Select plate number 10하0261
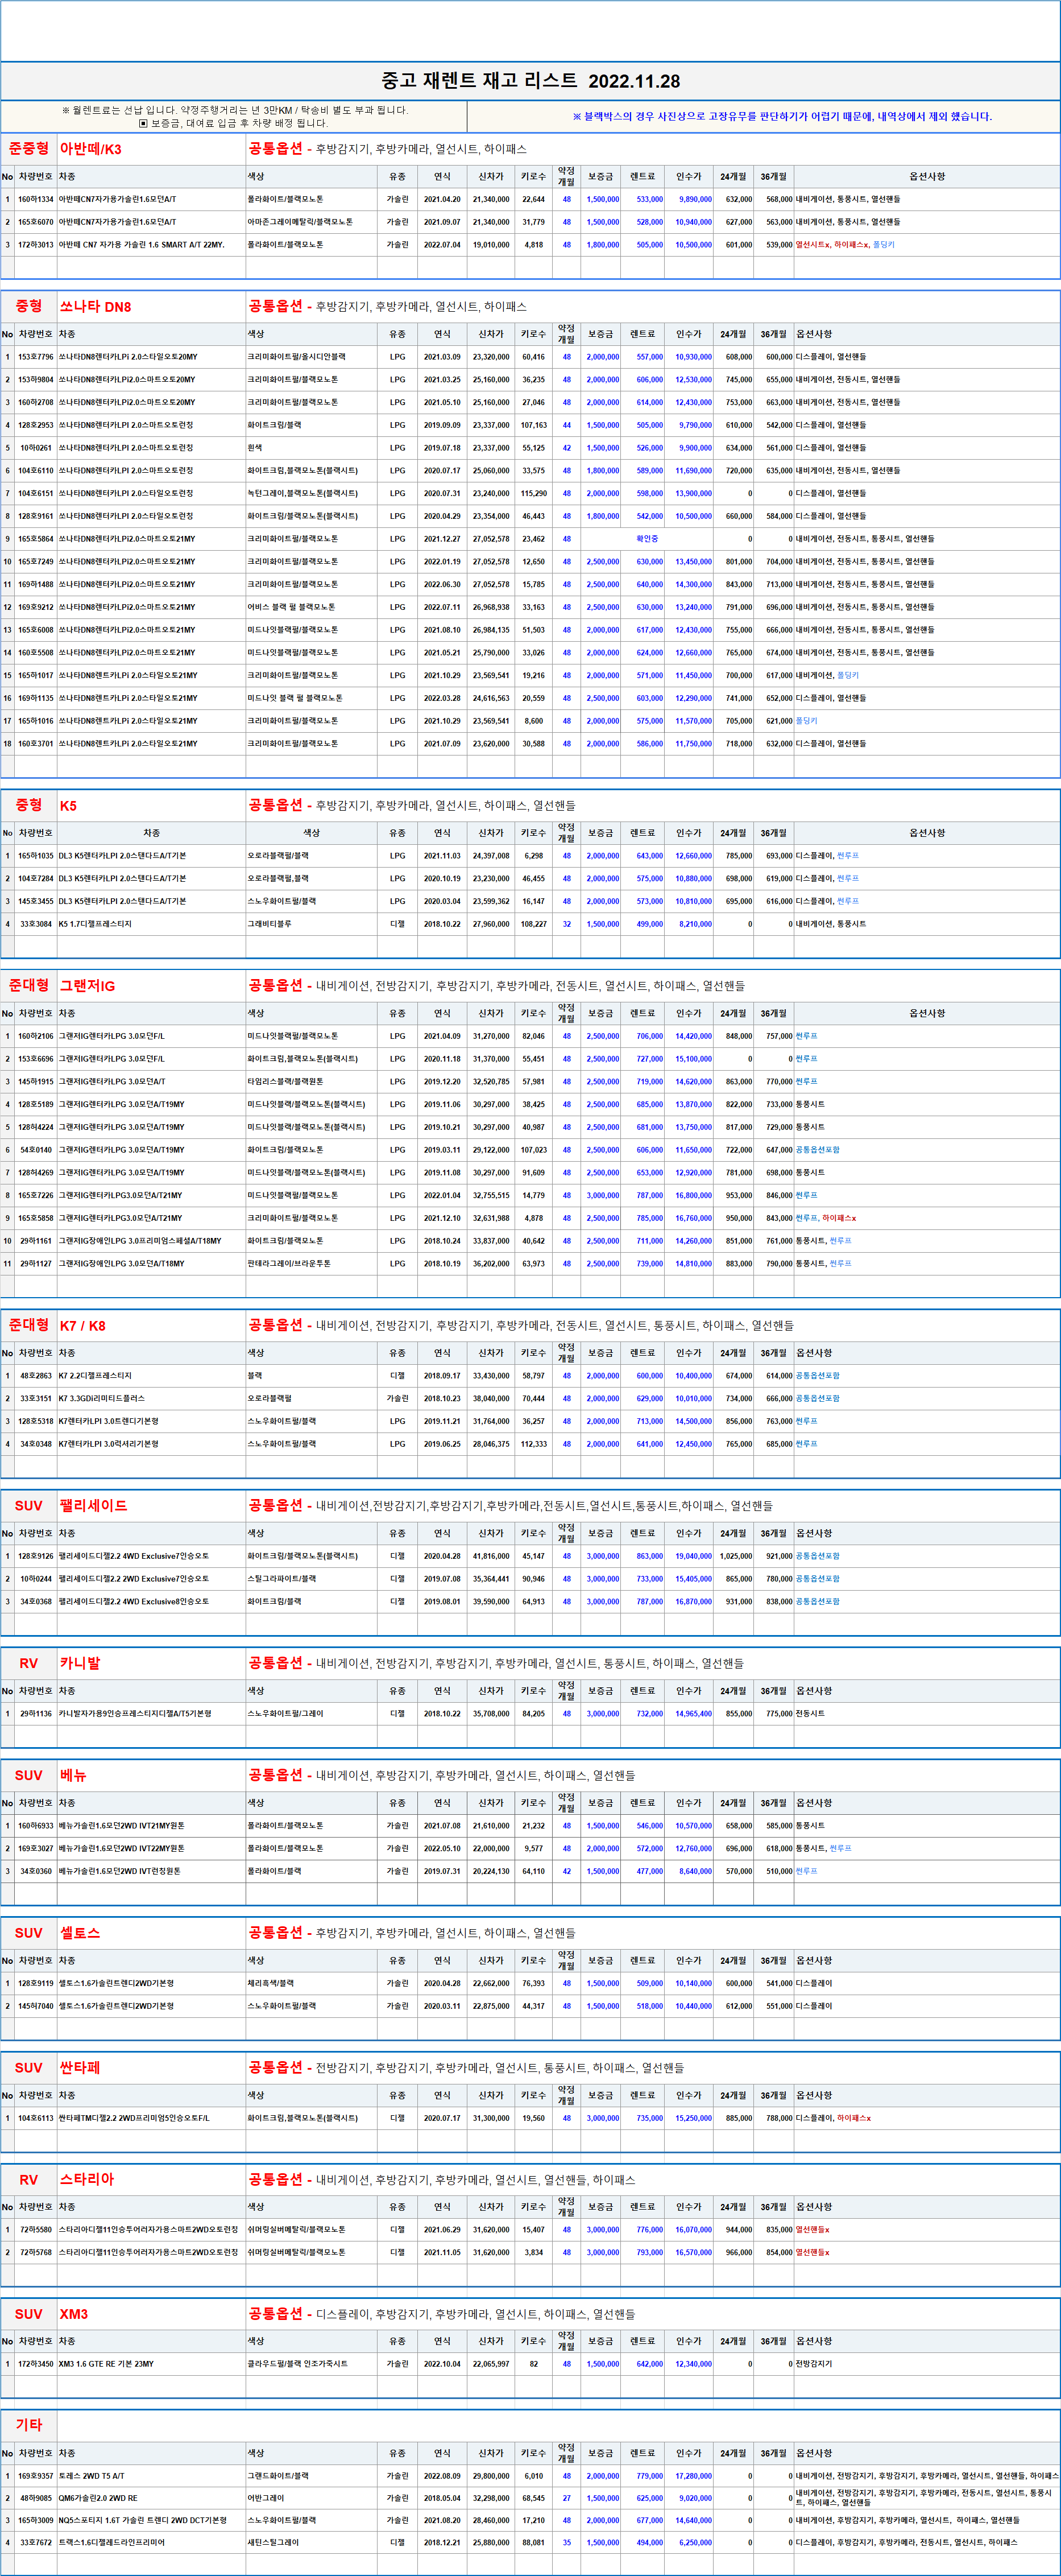Image resolution: width=1061 pixels, height=2576 pixels. pos(36,448)
